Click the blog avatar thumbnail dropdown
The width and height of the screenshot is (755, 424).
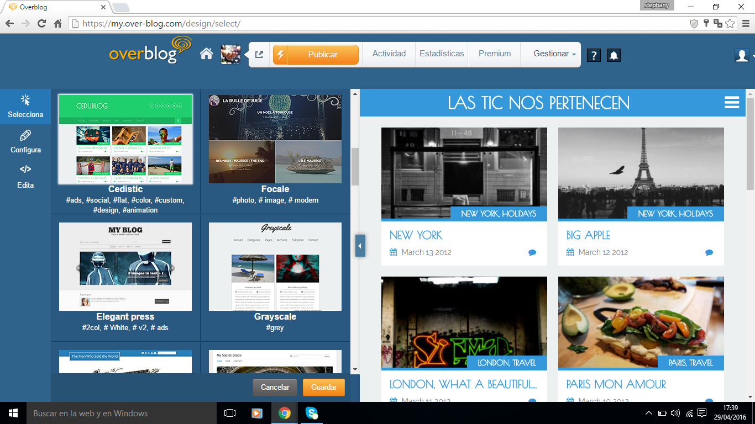[230, 55]
